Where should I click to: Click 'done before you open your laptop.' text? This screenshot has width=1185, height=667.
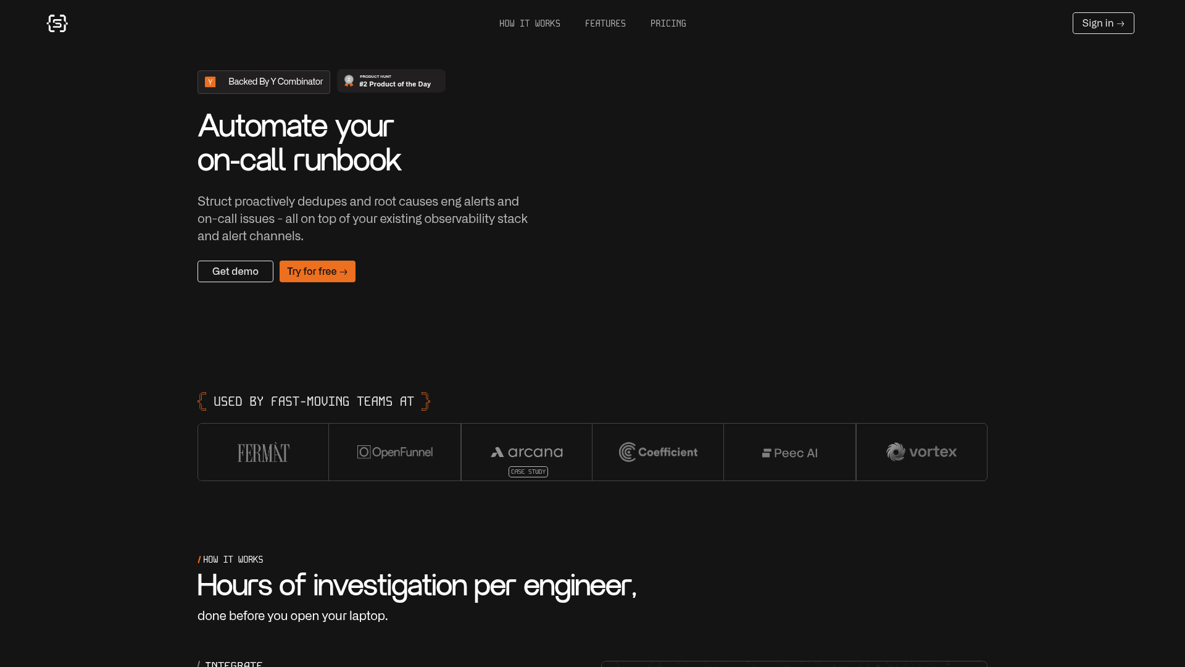(x=293, y=616)
